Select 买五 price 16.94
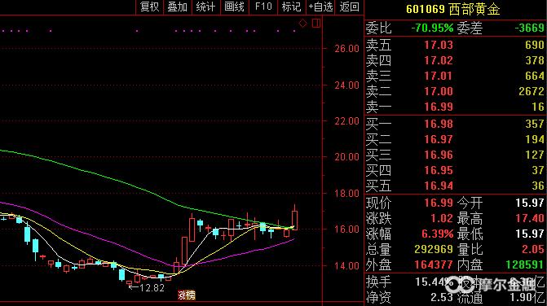 point(438,186)
